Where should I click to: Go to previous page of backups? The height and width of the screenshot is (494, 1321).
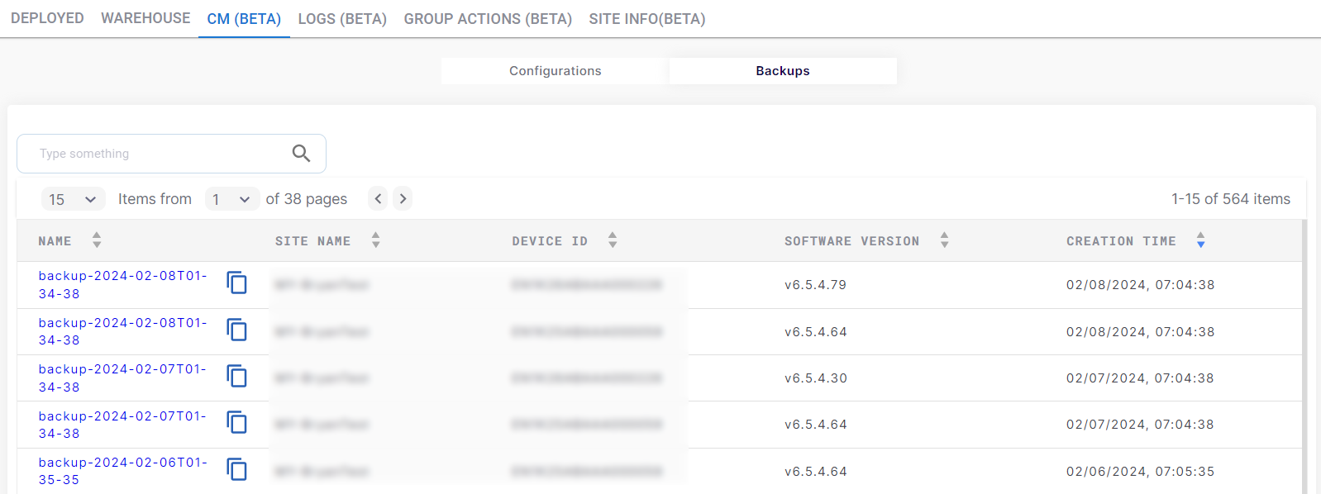pos(378,199)
